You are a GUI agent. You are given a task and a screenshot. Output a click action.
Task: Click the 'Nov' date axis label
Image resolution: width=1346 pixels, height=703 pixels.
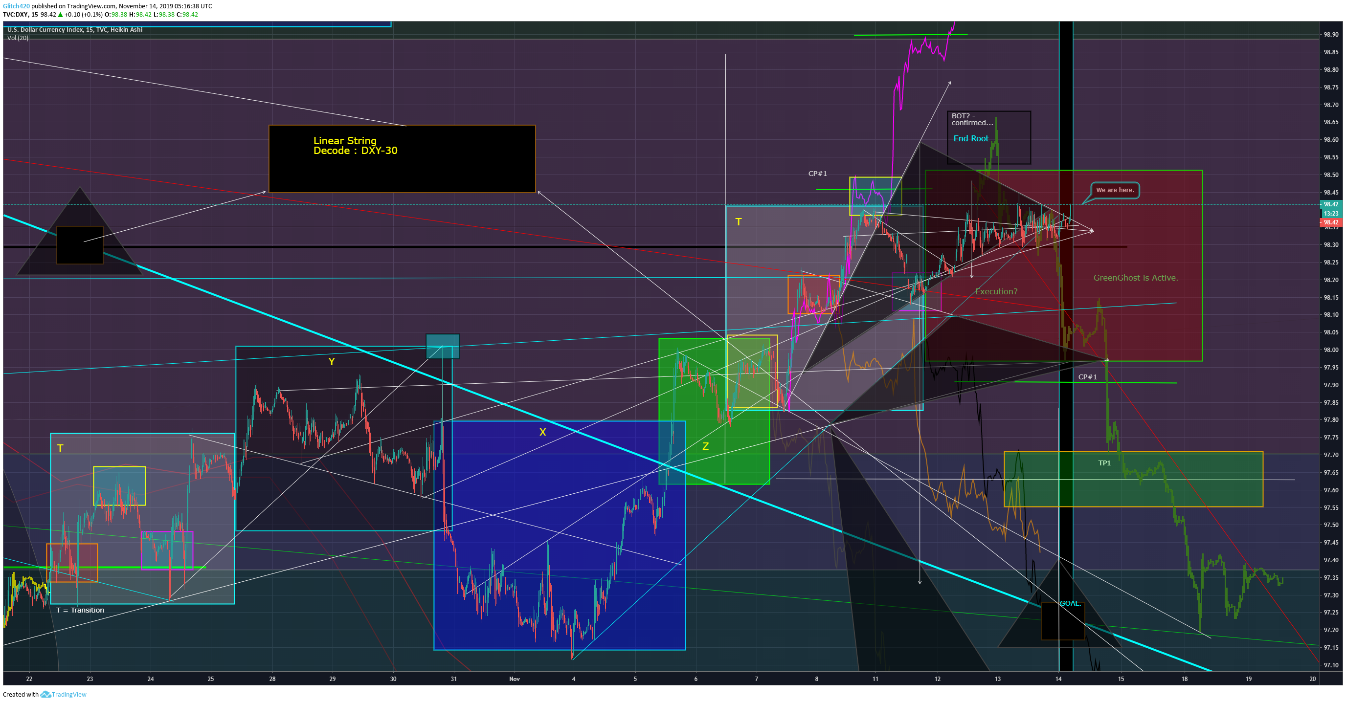click(x=514, y=679)
